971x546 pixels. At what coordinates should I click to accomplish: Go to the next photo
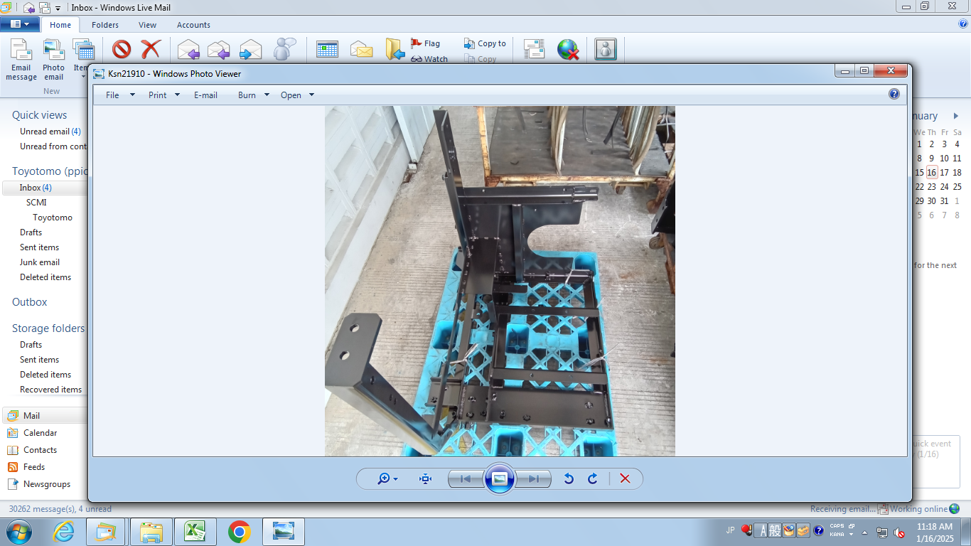[534, 478]
